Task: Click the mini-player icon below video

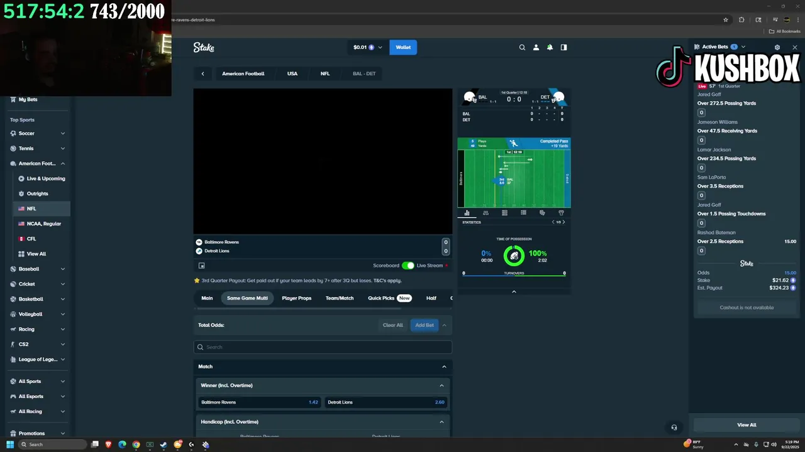Action: 202,266
